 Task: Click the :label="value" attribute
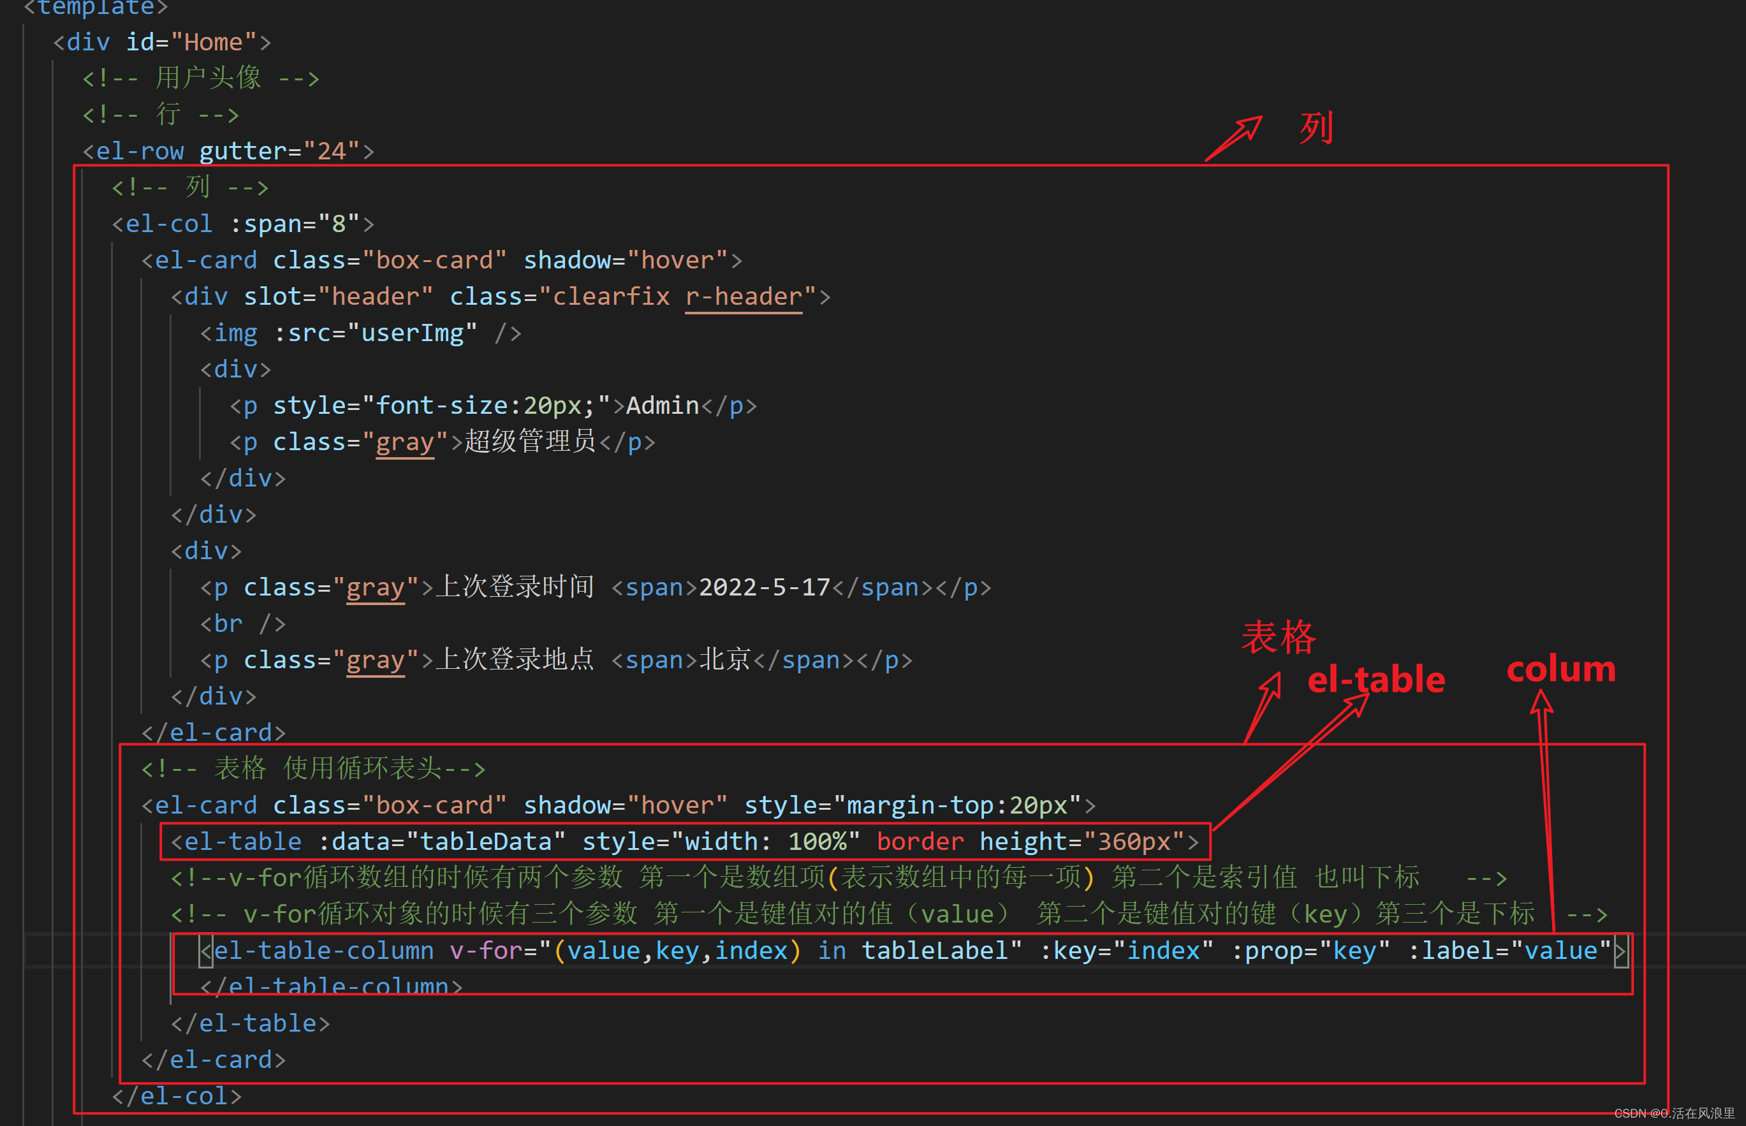(x=1509, y=951)
